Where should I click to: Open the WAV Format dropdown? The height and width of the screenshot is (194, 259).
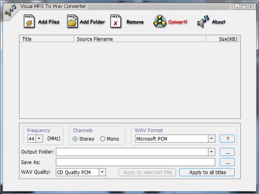click(212, 139)
